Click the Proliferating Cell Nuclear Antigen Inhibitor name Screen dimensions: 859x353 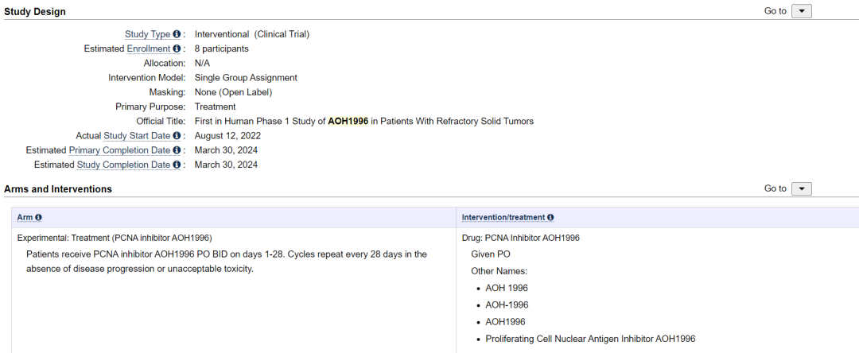[x=590, y=339]
